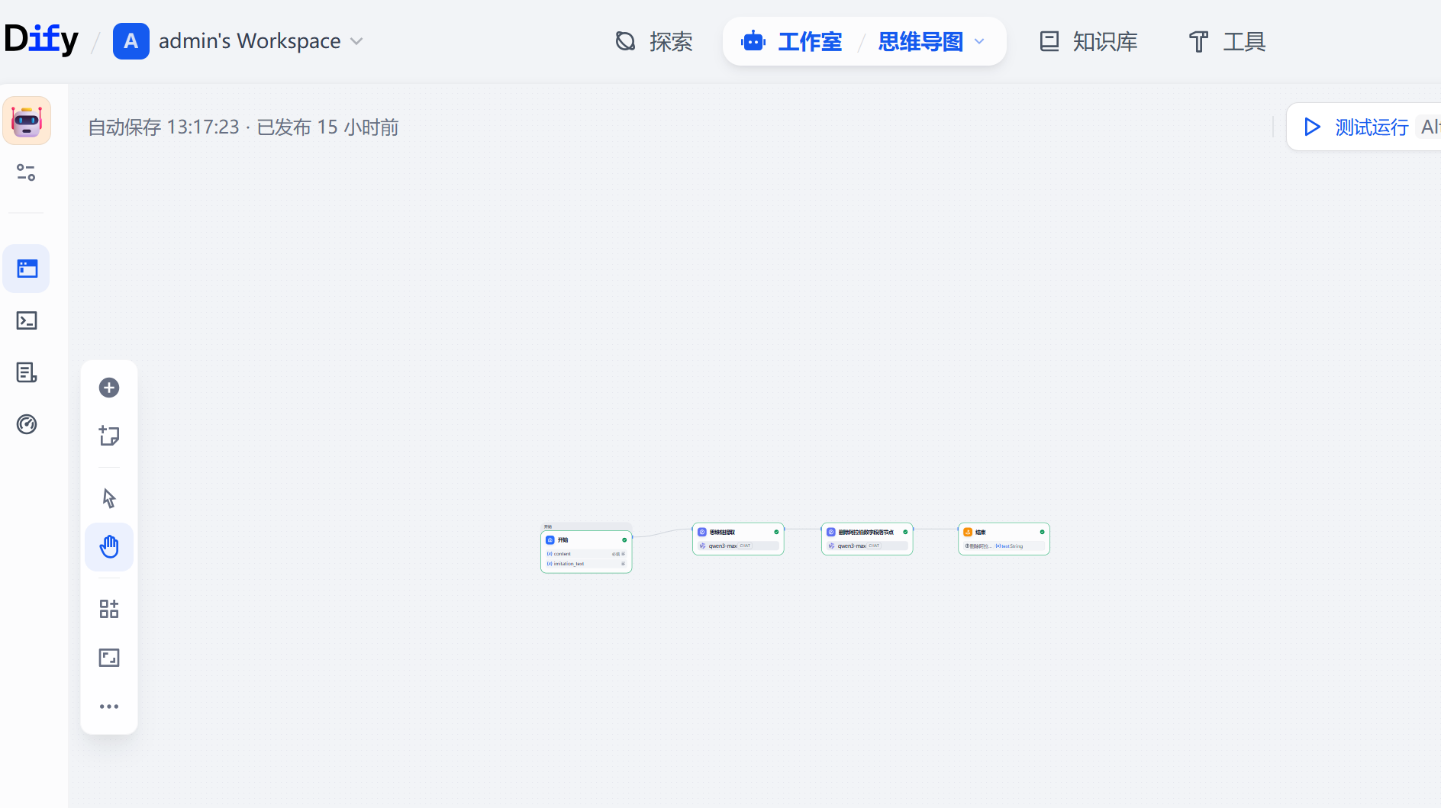Select the 结束 end node
Image resolution: width=1441 pixels, height=808 pixels.
click(x=1004, y=539)
